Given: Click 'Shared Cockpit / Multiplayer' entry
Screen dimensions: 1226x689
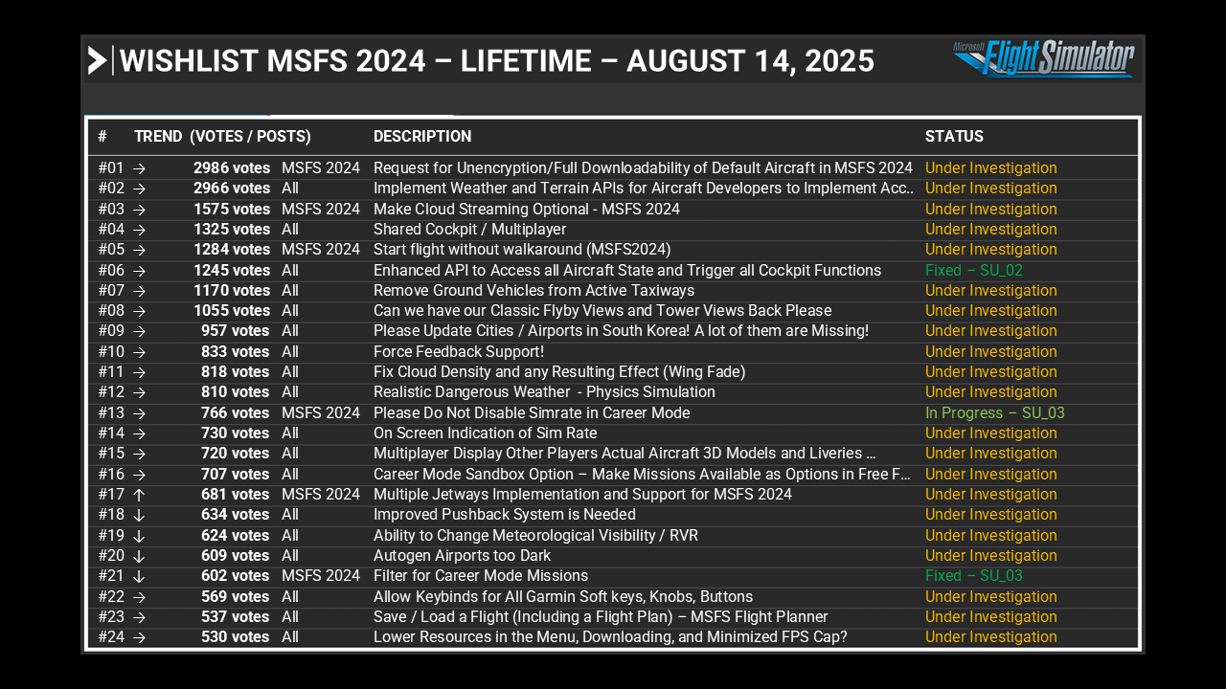Looking at the screenshot, I should (x=469, y=230).
